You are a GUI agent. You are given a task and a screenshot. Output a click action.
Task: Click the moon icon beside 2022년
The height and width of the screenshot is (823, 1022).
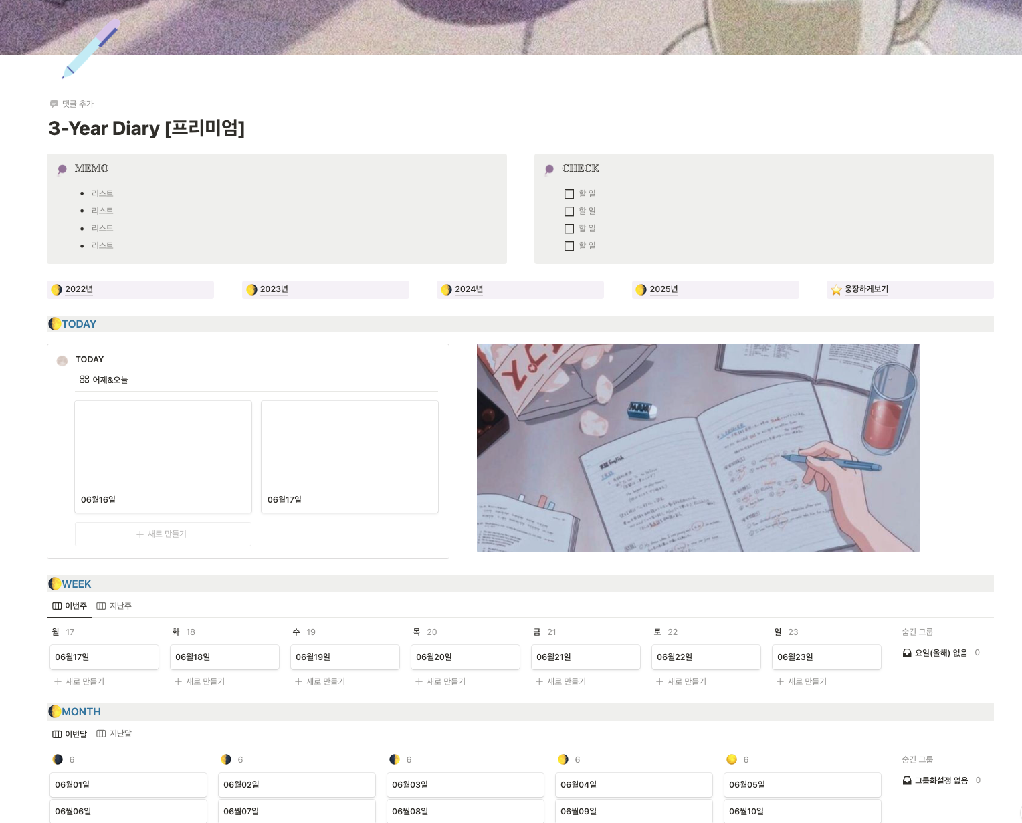(x=57, y=289)
